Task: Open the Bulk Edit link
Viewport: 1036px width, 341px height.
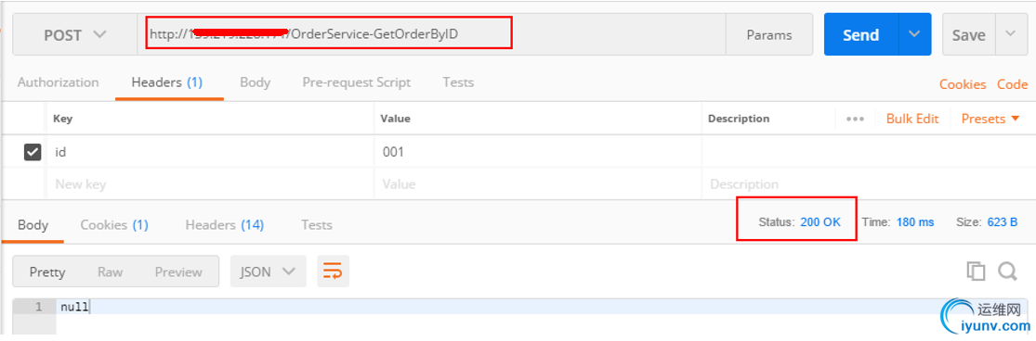Action: tap(912, 120)
